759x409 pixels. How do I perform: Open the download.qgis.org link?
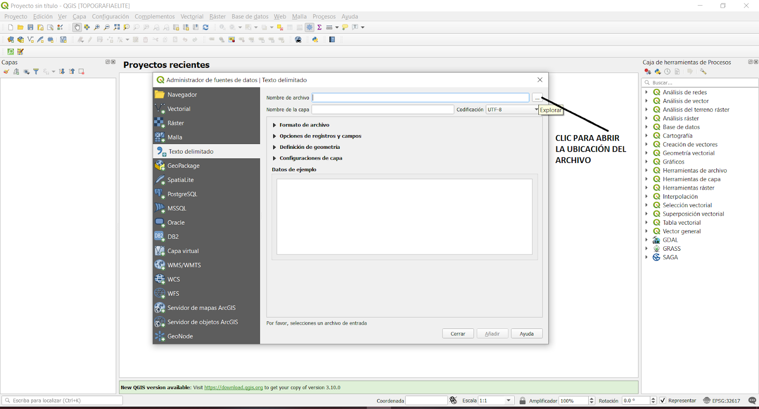pos(233,388)
